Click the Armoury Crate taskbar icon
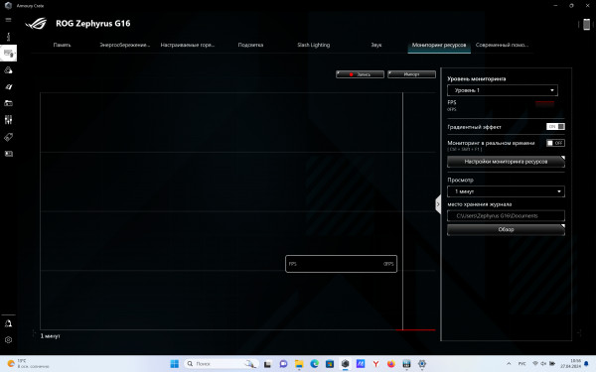 [345, 364]
